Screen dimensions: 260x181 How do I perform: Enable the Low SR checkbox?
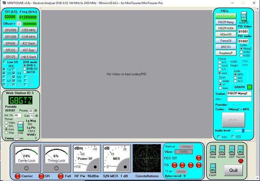[5, 62]
